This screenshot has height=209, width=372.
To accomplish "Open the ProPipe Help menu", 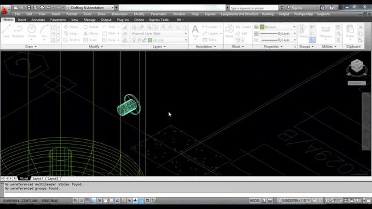I will (303, 14).
